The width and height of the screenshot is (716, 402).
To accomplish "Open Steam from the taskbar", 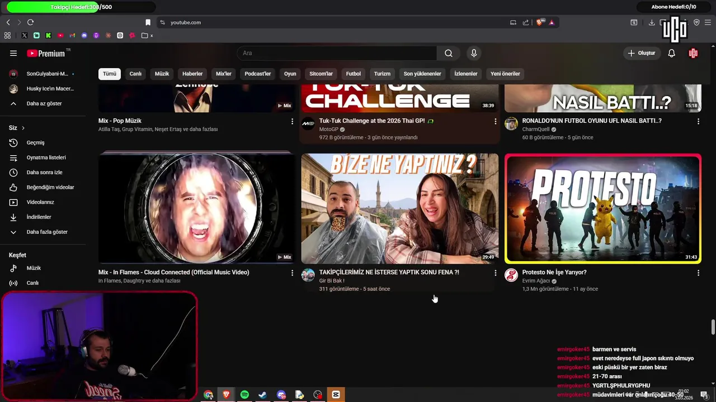I will [262, 395].
